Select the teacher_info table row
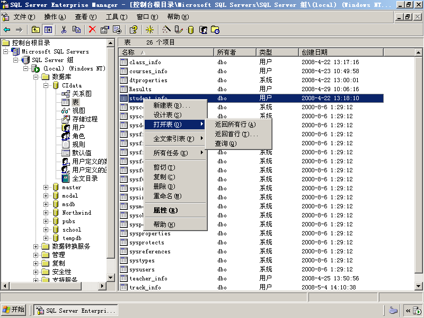The image size is (424, 318). 251,278
